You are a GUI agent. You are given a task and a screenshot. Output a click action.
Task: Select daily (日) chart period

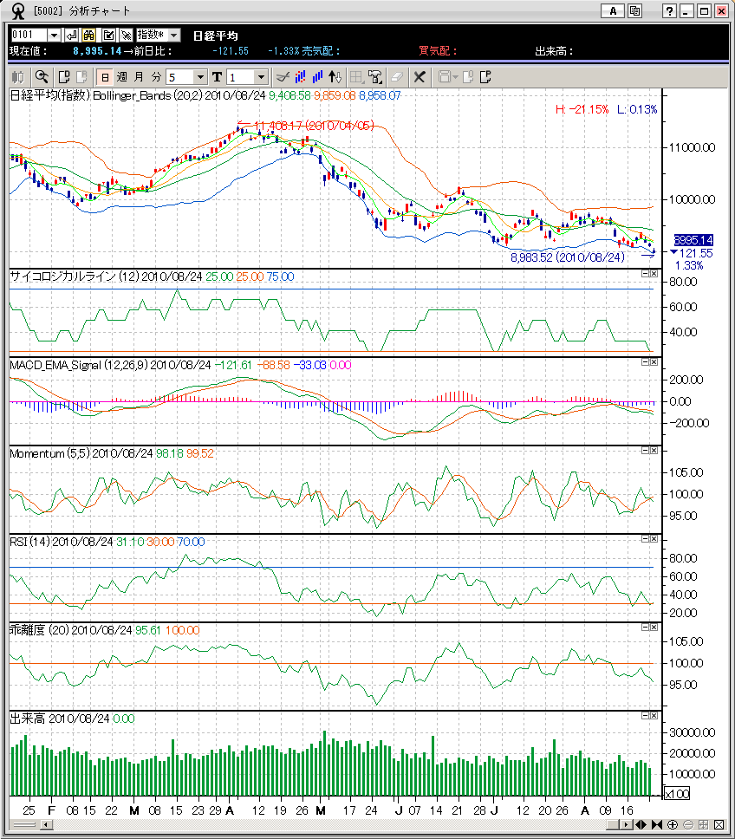[104, 77]
